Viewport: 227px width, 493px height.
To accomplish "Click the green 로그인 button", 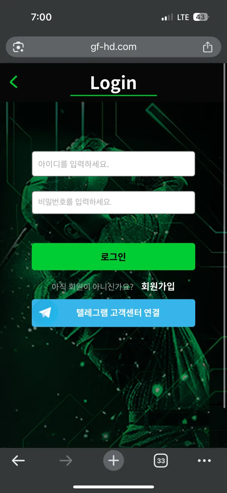I will coord(113,257).
